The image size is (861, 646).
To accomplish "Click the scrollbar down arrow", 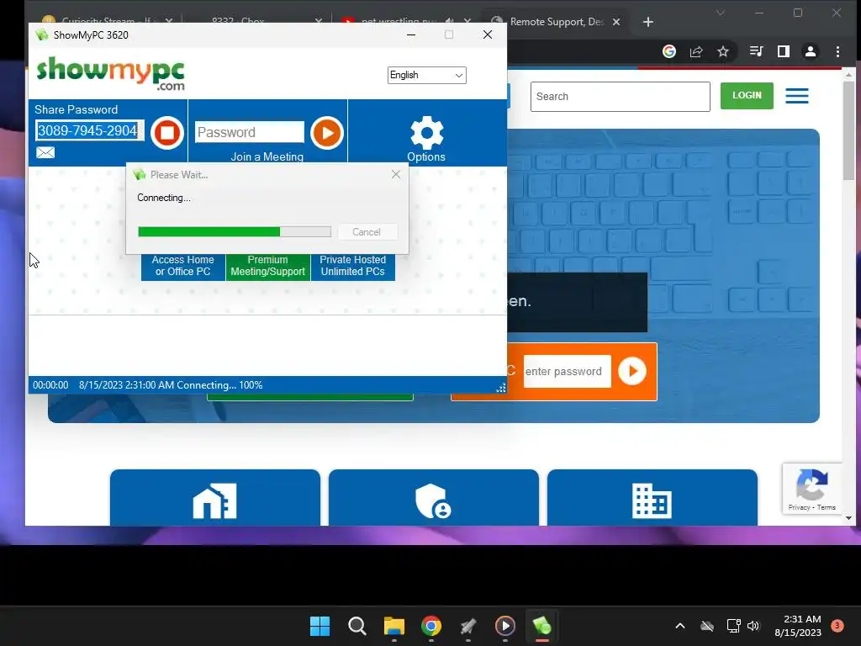I will (849, 518).
